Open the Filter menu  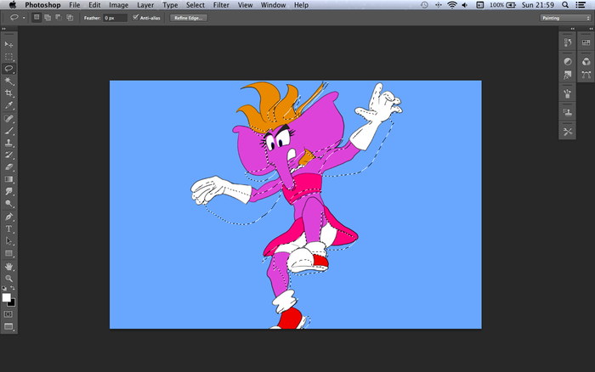221,5
